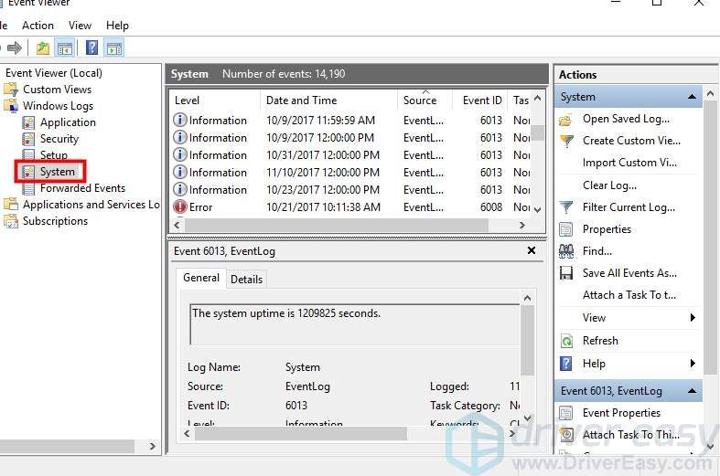Click the Properties icon in Actions pane

click(566, 229)
